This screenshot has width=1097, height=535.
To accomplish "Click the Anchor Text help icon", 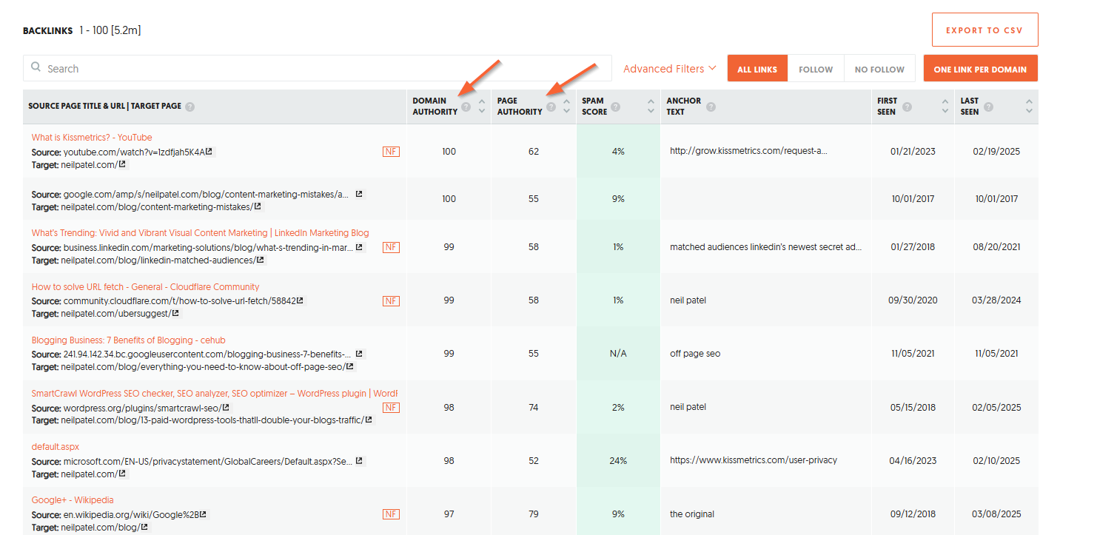I will [x=711, y=107].
